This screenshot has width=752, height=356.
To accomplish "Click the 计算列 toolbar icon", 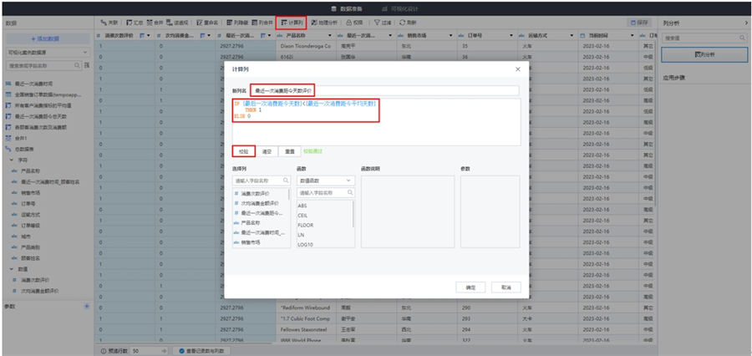I will tap(291, 23).
